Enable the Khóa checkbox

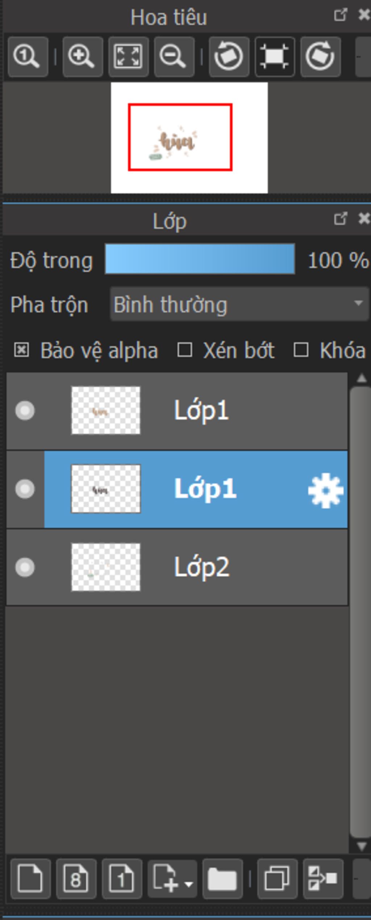click(301, 350)
